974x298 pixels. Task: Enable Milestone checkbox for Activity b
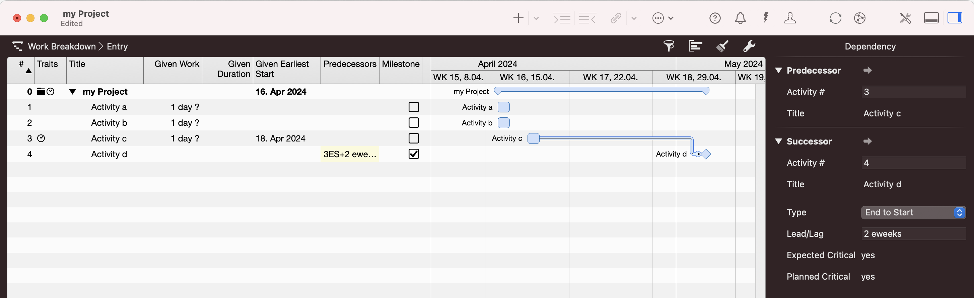(414, 123)
